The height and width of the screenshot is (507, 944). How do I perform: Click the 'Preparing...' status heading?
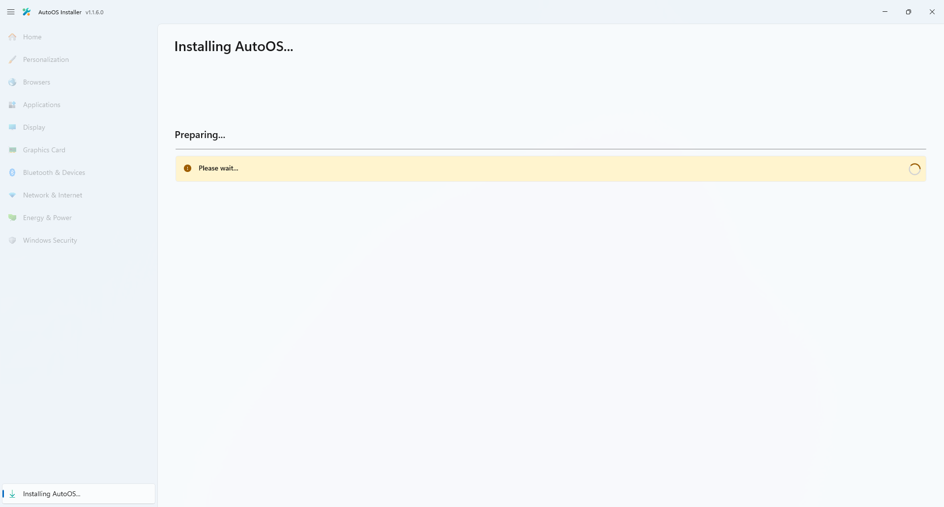pyautogui.click(x=200, y=135)
